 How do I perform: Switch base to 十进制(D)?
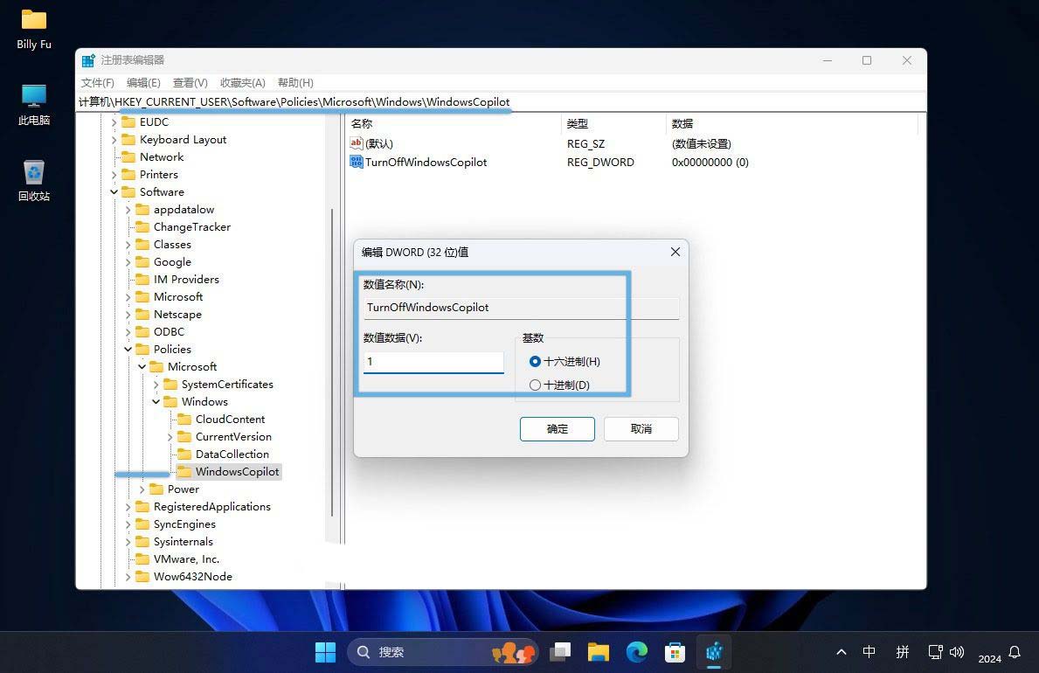535,385
